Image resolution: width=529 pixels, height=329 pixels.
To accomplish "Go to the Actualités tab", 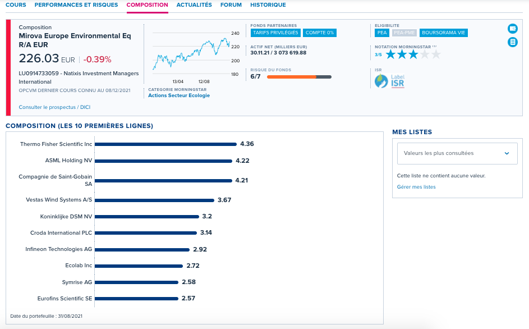I will pos(194,5).
